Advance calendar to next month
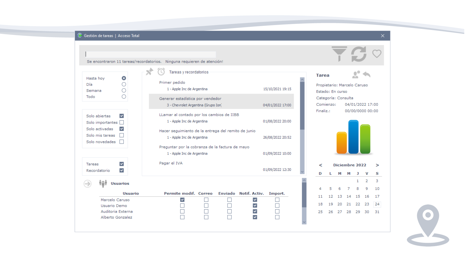Image resolution: width=465 pixels, height=258 pixels. [x=377, y=165]
